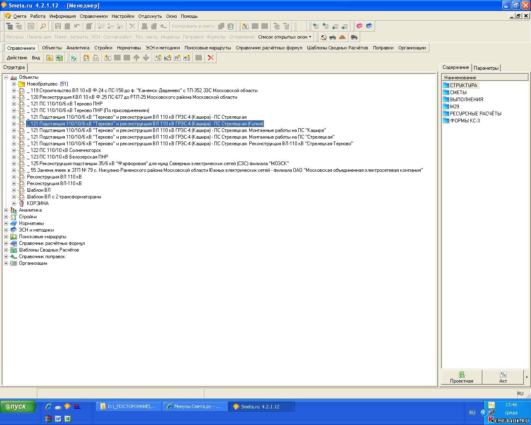Expand the Нормативы tree node
Screen dimensions: 531x425
coord(6,223)
